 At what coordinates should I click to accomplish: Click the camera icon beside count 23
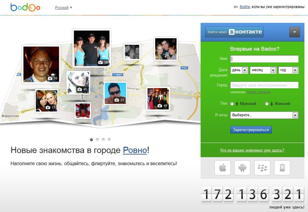pos(117,100)
